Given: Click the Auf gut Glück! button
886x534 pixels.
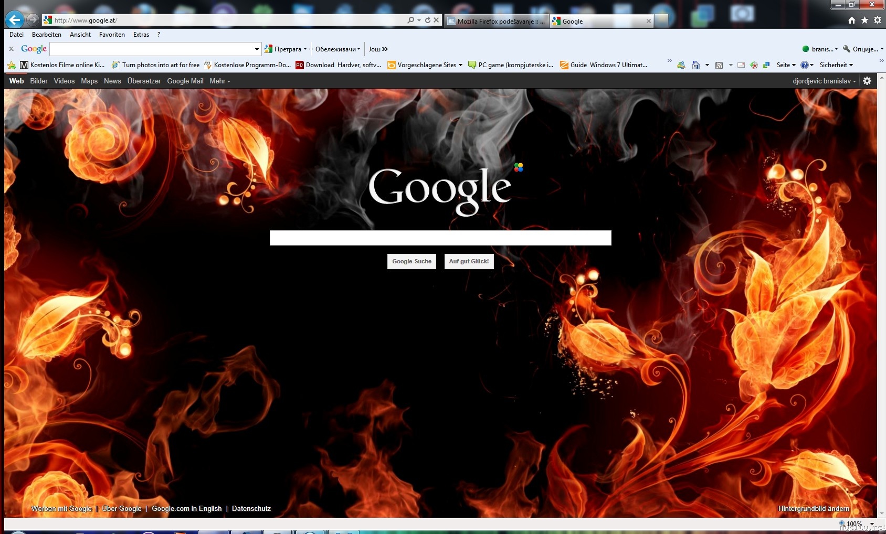Looking at the screenshot, I should [469, 261].
